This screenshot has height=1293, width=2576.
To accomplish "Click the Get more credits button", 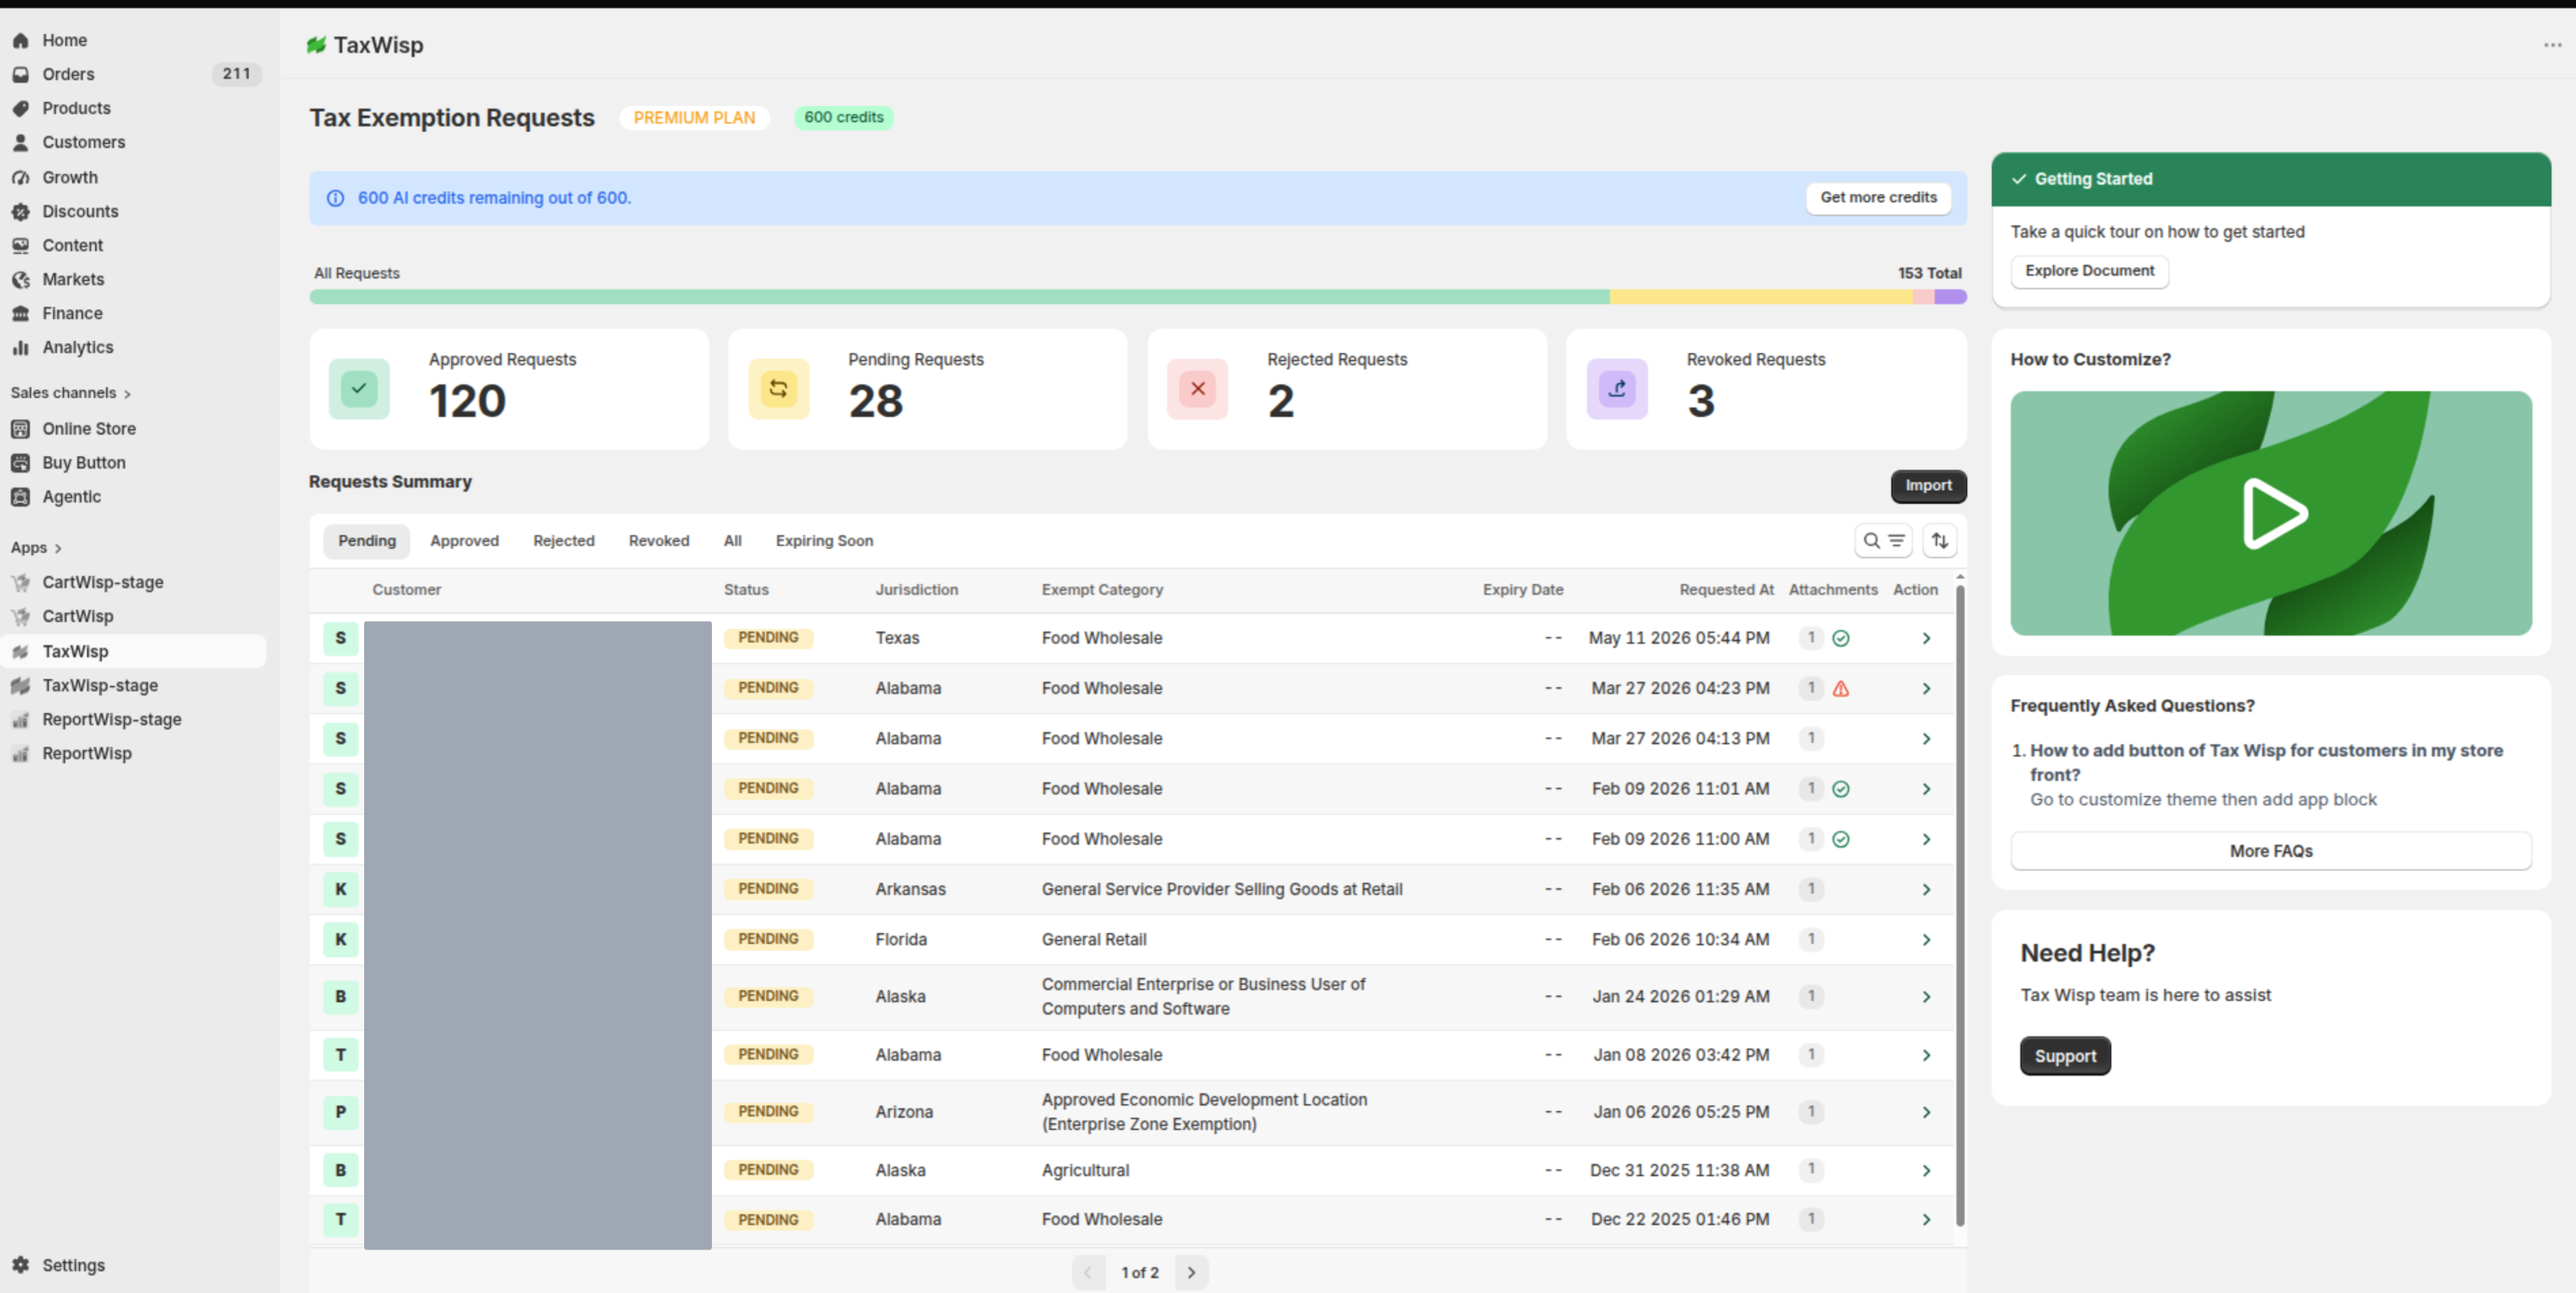I will 1878,198.
